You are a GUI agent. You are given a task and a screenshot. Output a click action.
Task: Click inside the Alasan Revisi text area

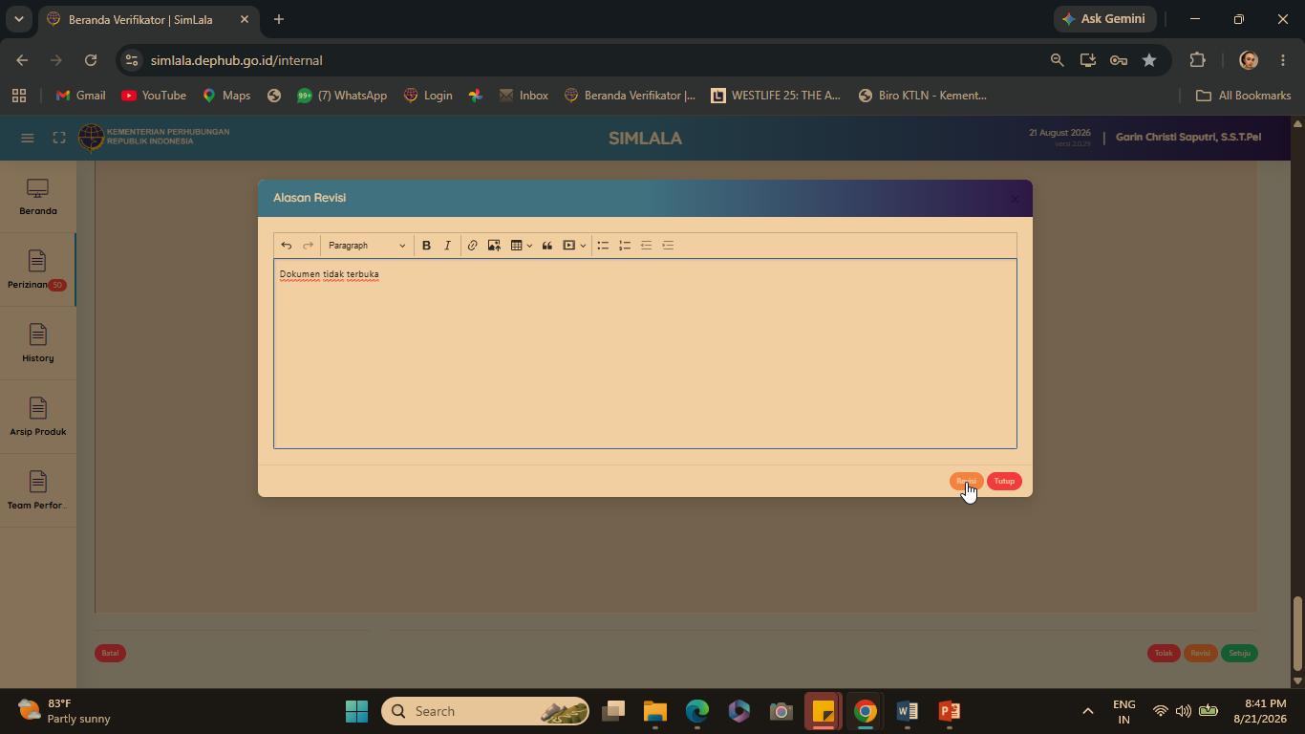(x=645, y=354)
